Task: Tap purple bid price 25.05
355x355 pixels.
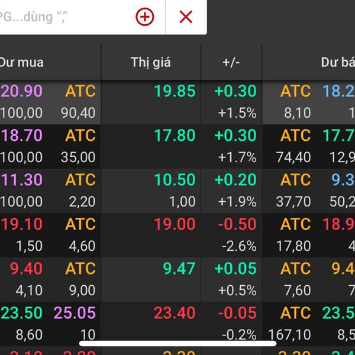Action: pyautogui.click(x=75, y=313)
